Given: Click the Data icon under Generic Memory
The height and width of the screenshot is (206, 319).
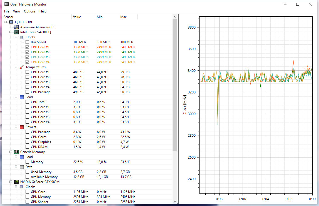Looking at the screenshot, I should point(22,167).
